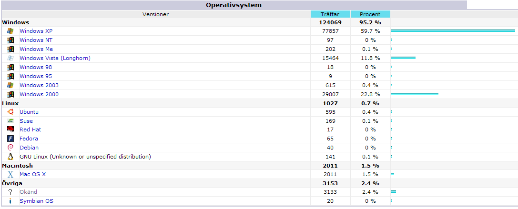The width and height of the screenshot is (518, 209).
Task: Click the icon beside Windows 2003
Action: pyautogui.click(x=10, y=85)
